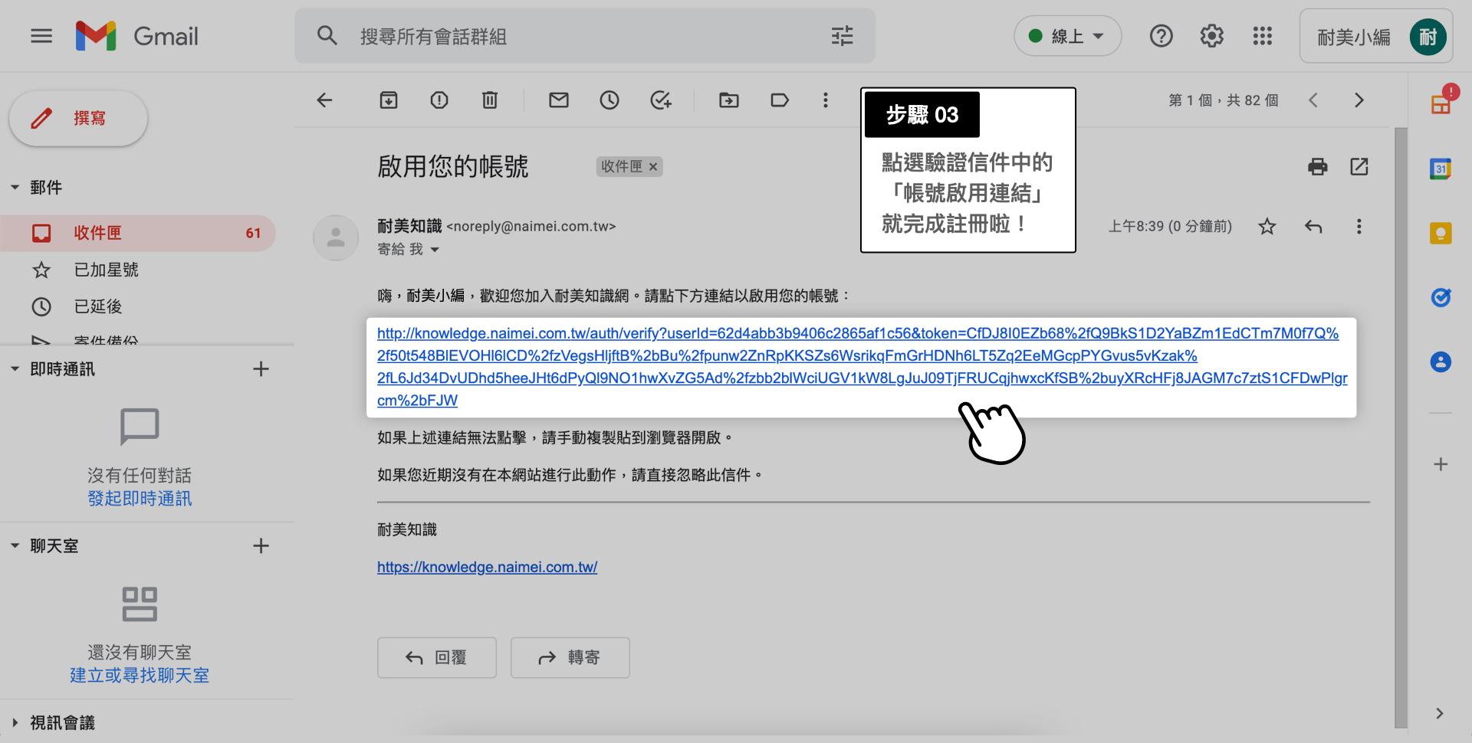Open Google apps grid icon
Screen dimensions: 1472x743
1262,36
